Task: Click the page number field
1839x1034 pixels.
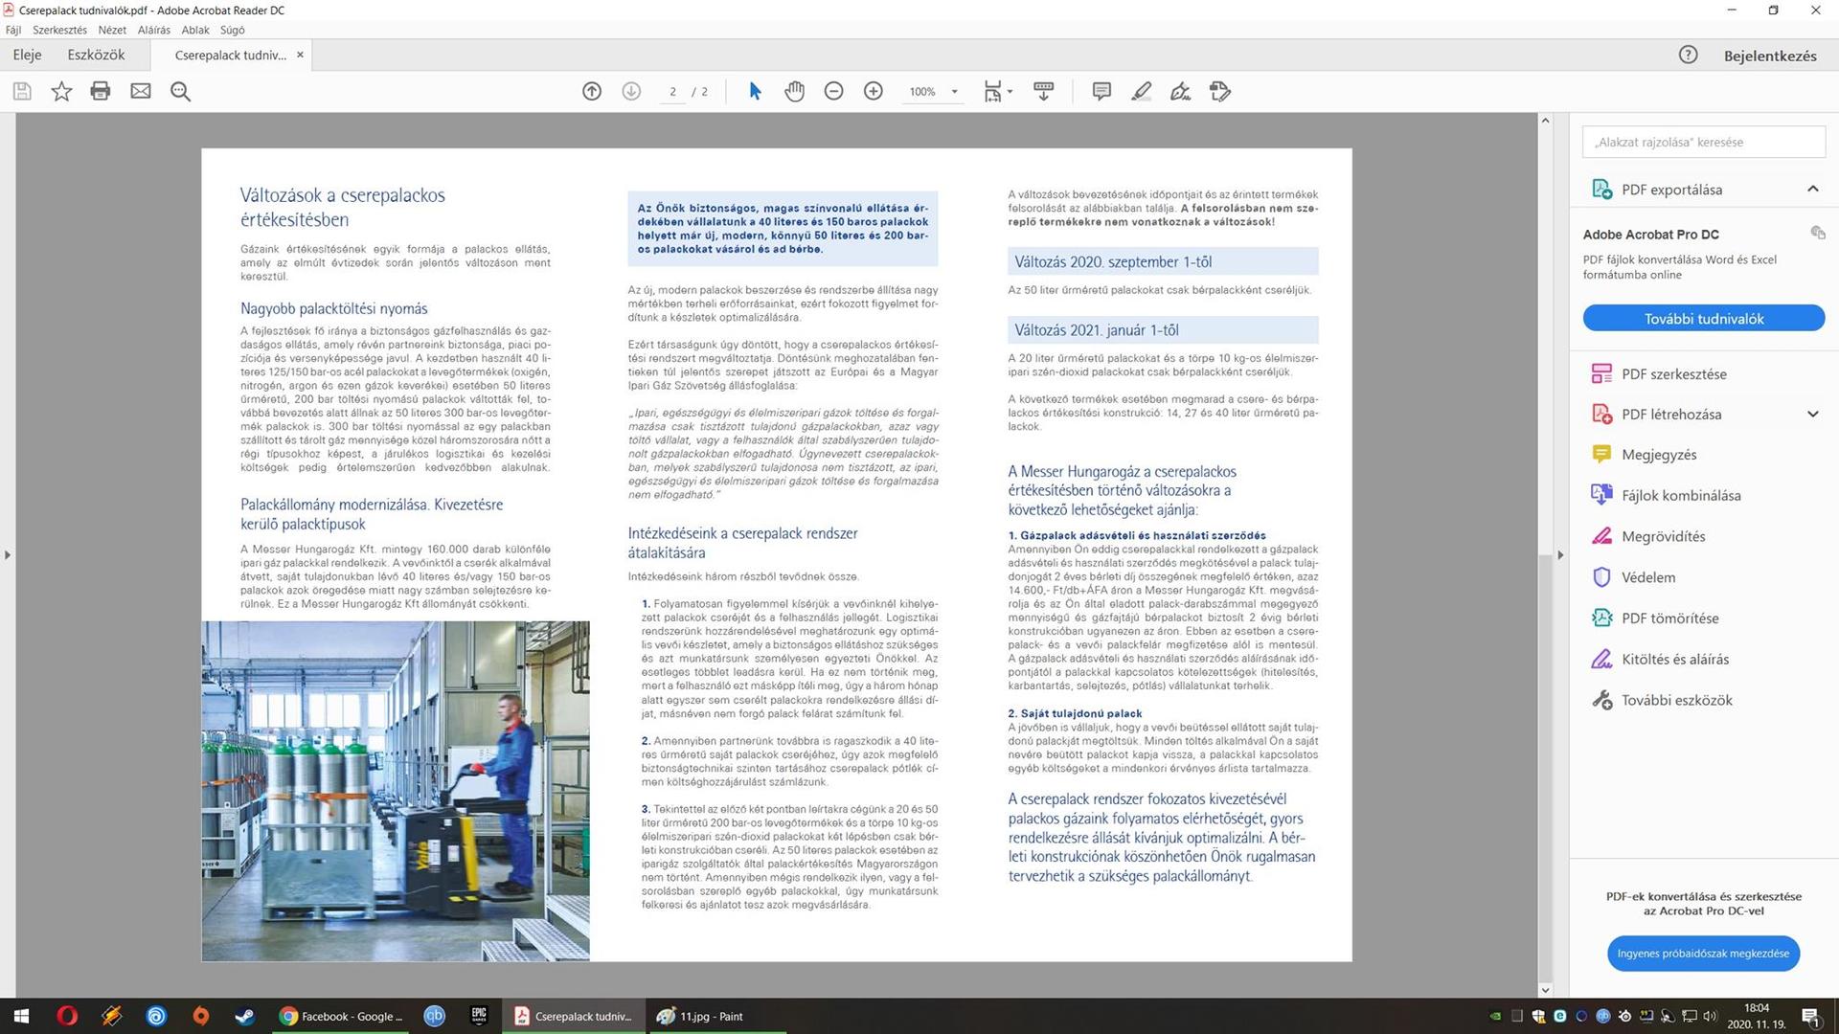Action: tap(672, 92)
